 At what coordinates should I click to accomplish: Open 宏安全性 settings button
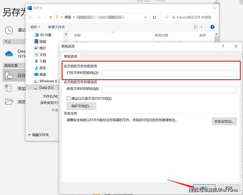point(224,121)
